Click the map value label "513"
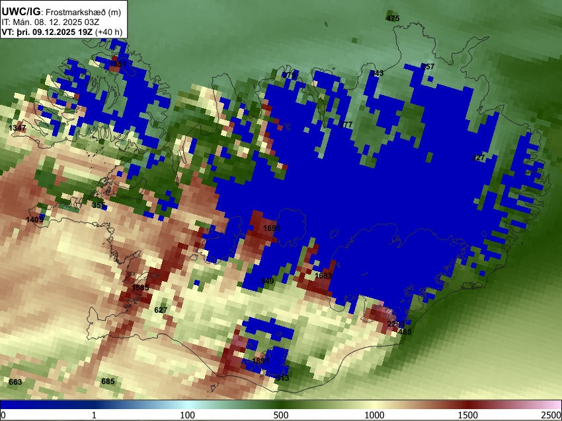Image resolution: width=562 pixels, height=421 pixels. point(282,378)
